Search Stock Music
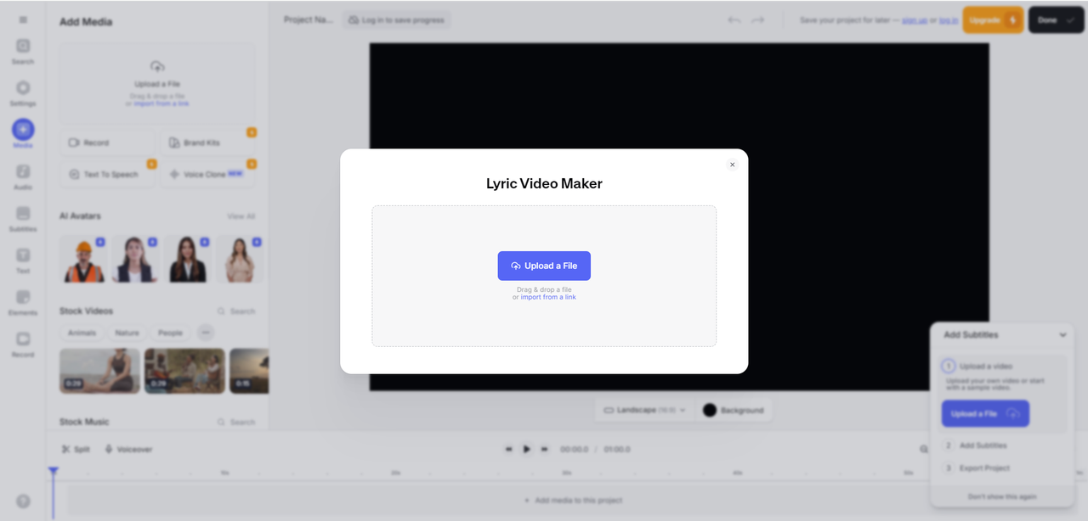The image size is (1088, 521). coord(236,422)
